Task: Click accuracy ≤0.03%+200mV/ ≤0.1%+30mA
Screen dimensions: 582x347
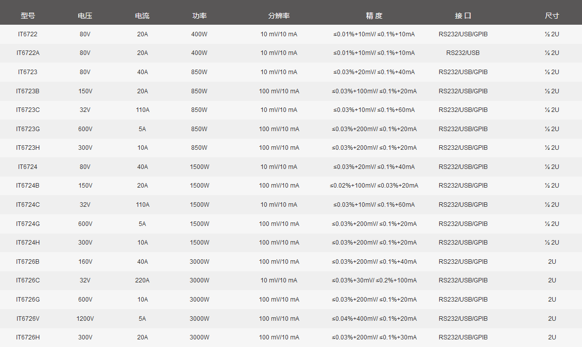Action: click(374, 337)
